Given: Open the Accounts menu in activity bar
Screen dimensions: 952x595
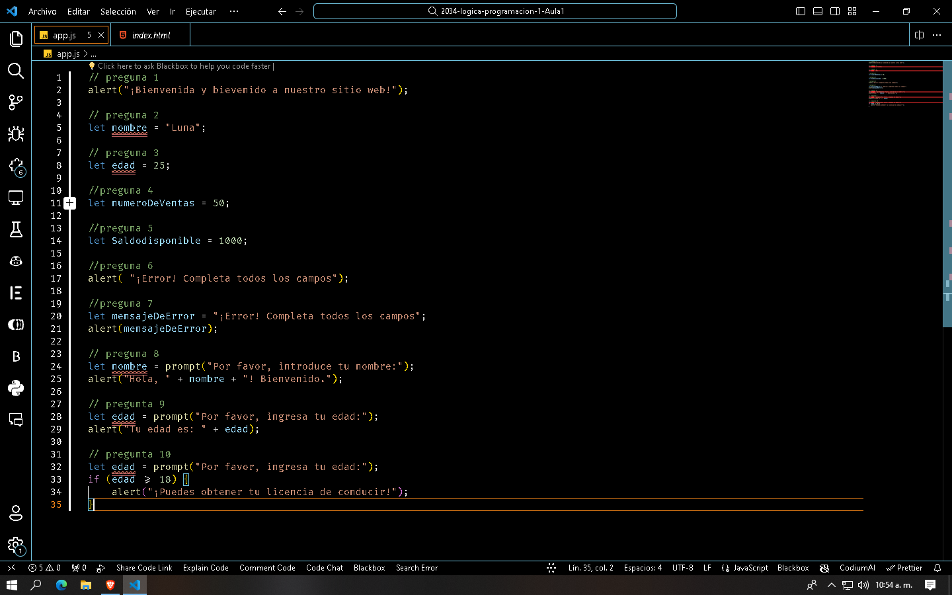Looking at the screenshot, I should [16, 513].
